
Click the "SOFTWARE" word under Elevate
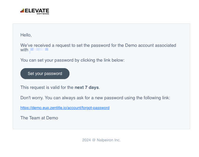point(43,14)
